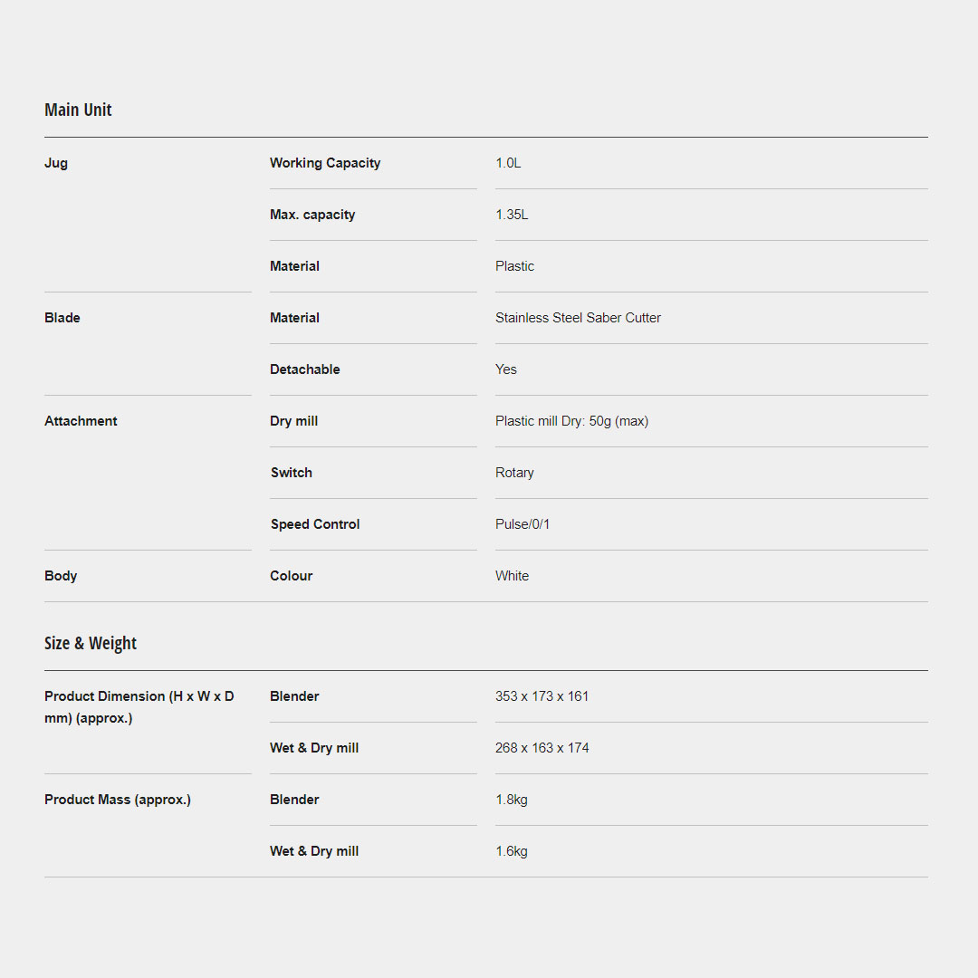978x978 pixels.
Task: Click the Product Mass (approx.) label
Action: 118,800
